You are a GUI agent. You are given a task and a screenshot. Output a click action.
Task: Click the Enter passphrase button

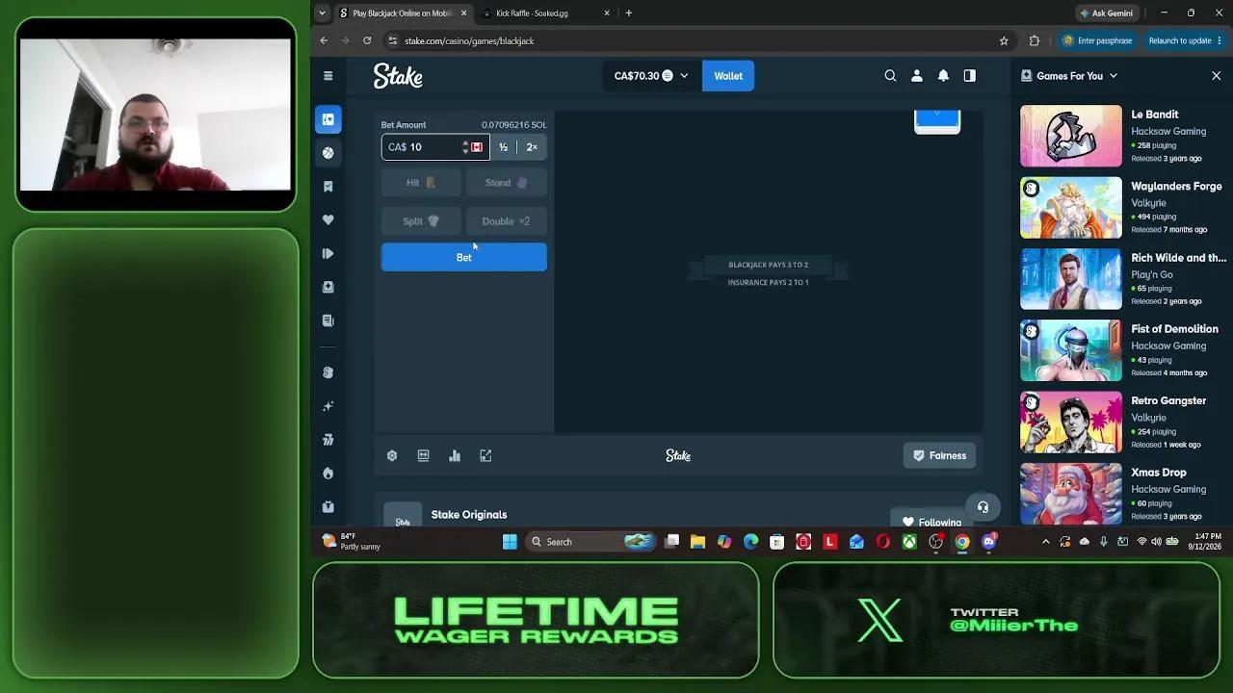coord(1096,40)
